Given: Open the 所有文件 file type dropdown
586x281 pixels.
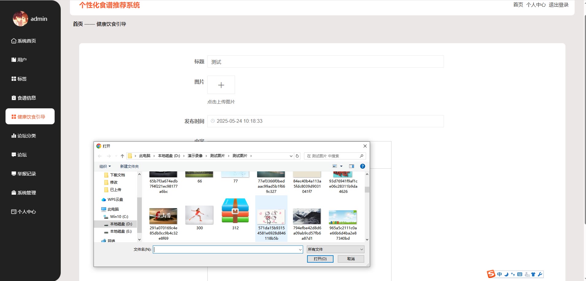Looking at the screenshot, I should [x=335, y=249].
